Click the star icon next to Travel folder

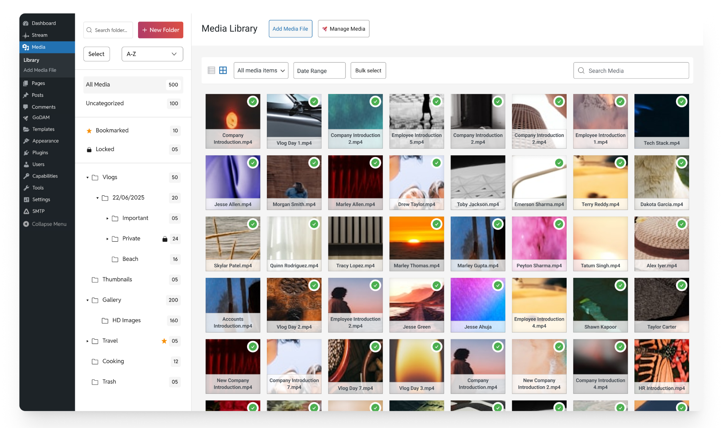pos(164,341)
